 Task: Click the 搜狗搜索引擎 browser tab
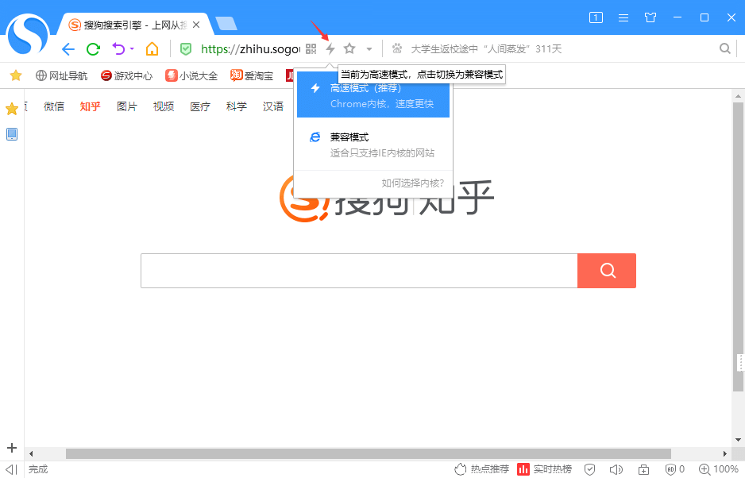pos(127,24)
